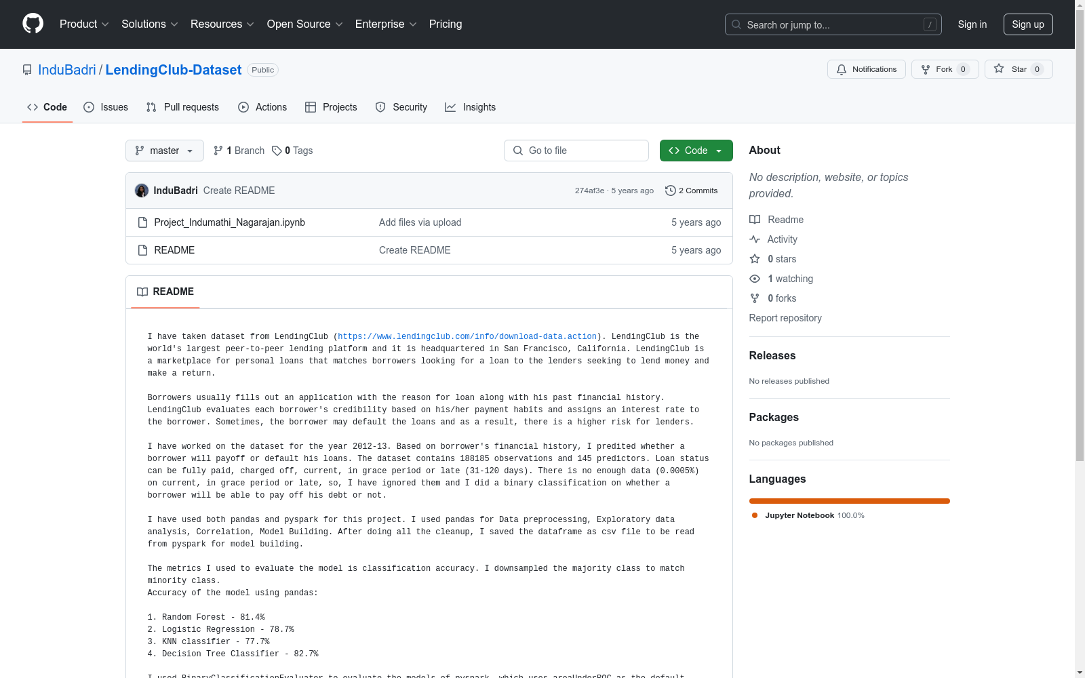Viewport: 1085px width, 678px height.
Task: Click the Notifications bell button
Action: pos(867,69)
